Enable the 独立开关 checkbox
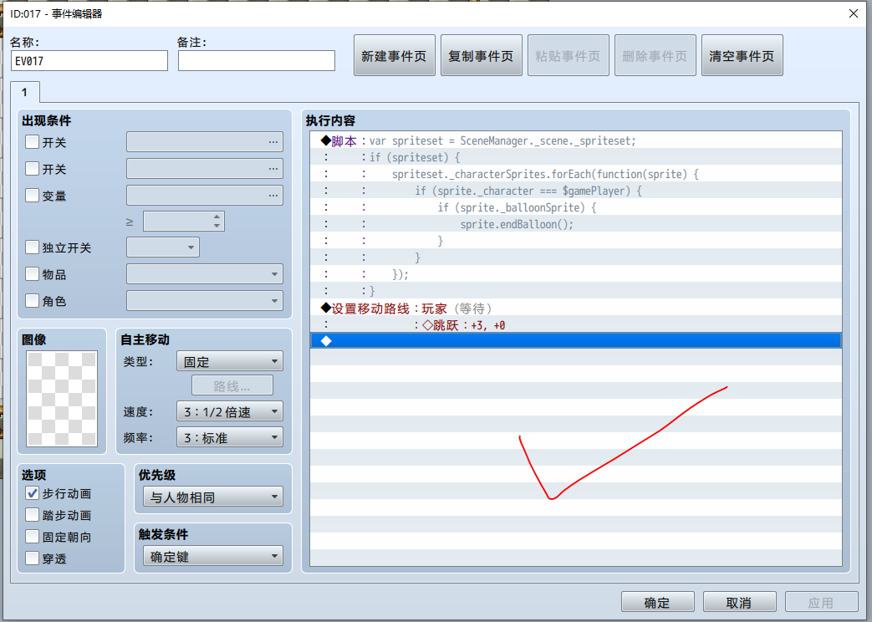 (x=33, y=247)
